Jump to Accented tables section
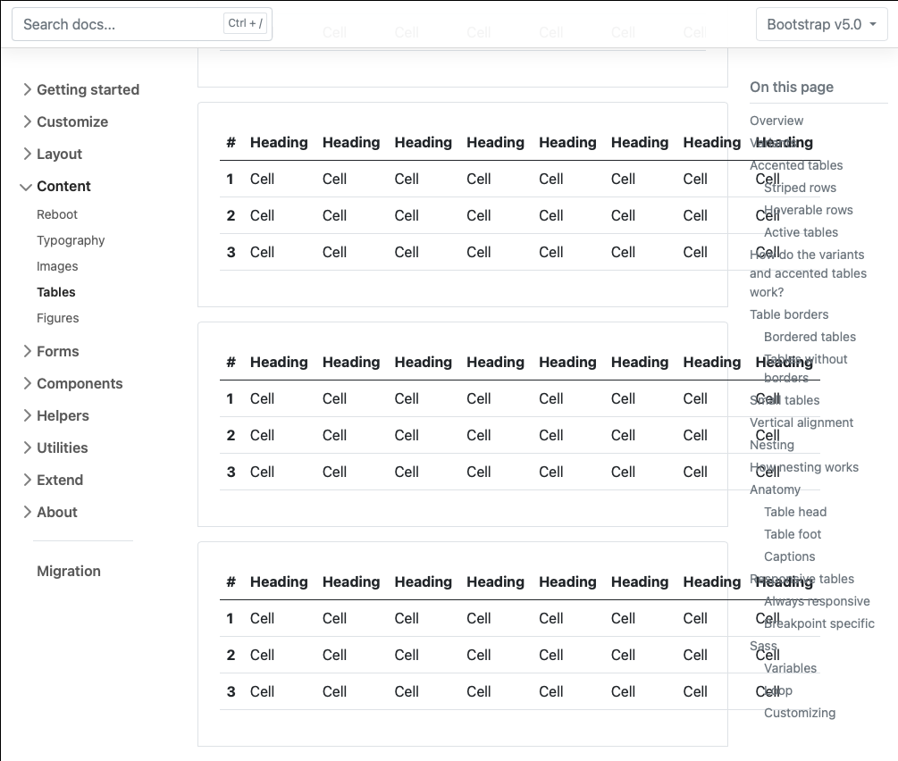This screenshot has height=761, width=898. point(796,165)
